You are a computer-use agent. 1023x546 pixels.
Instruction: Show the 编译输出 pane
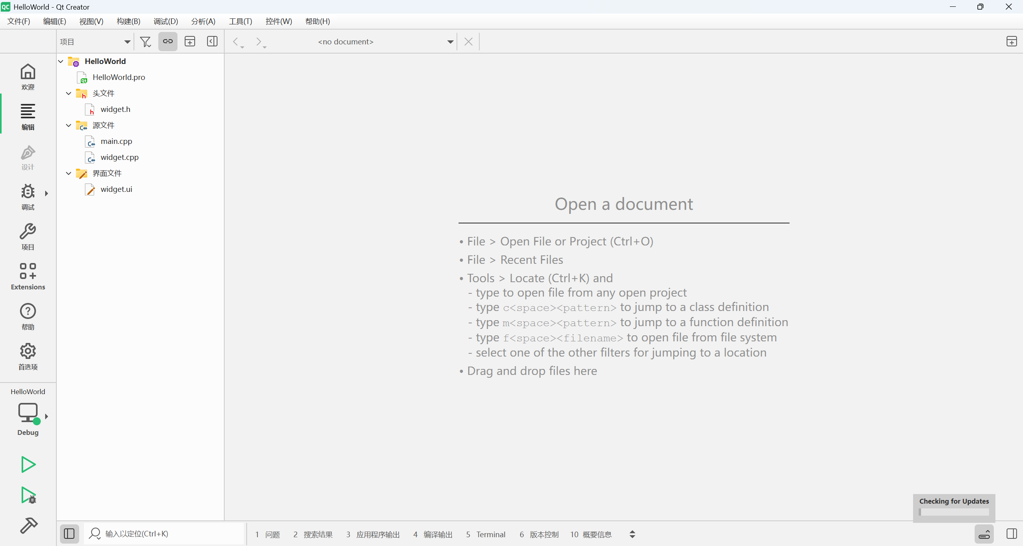tap(433, 534)
